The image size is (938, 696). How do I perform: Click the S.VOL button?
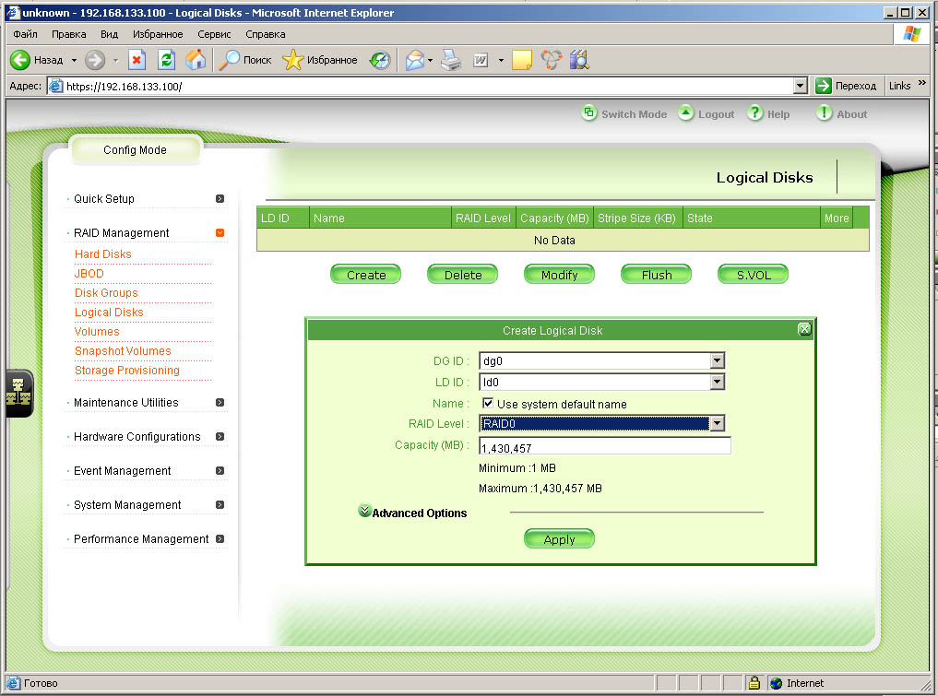(754, 275)
